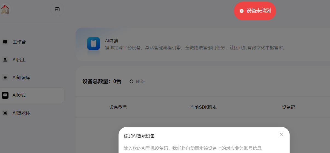The width and height of the screenshot is (330, 153).
Task: Click the dialog's device code instruction text
Action: point(193,148)
